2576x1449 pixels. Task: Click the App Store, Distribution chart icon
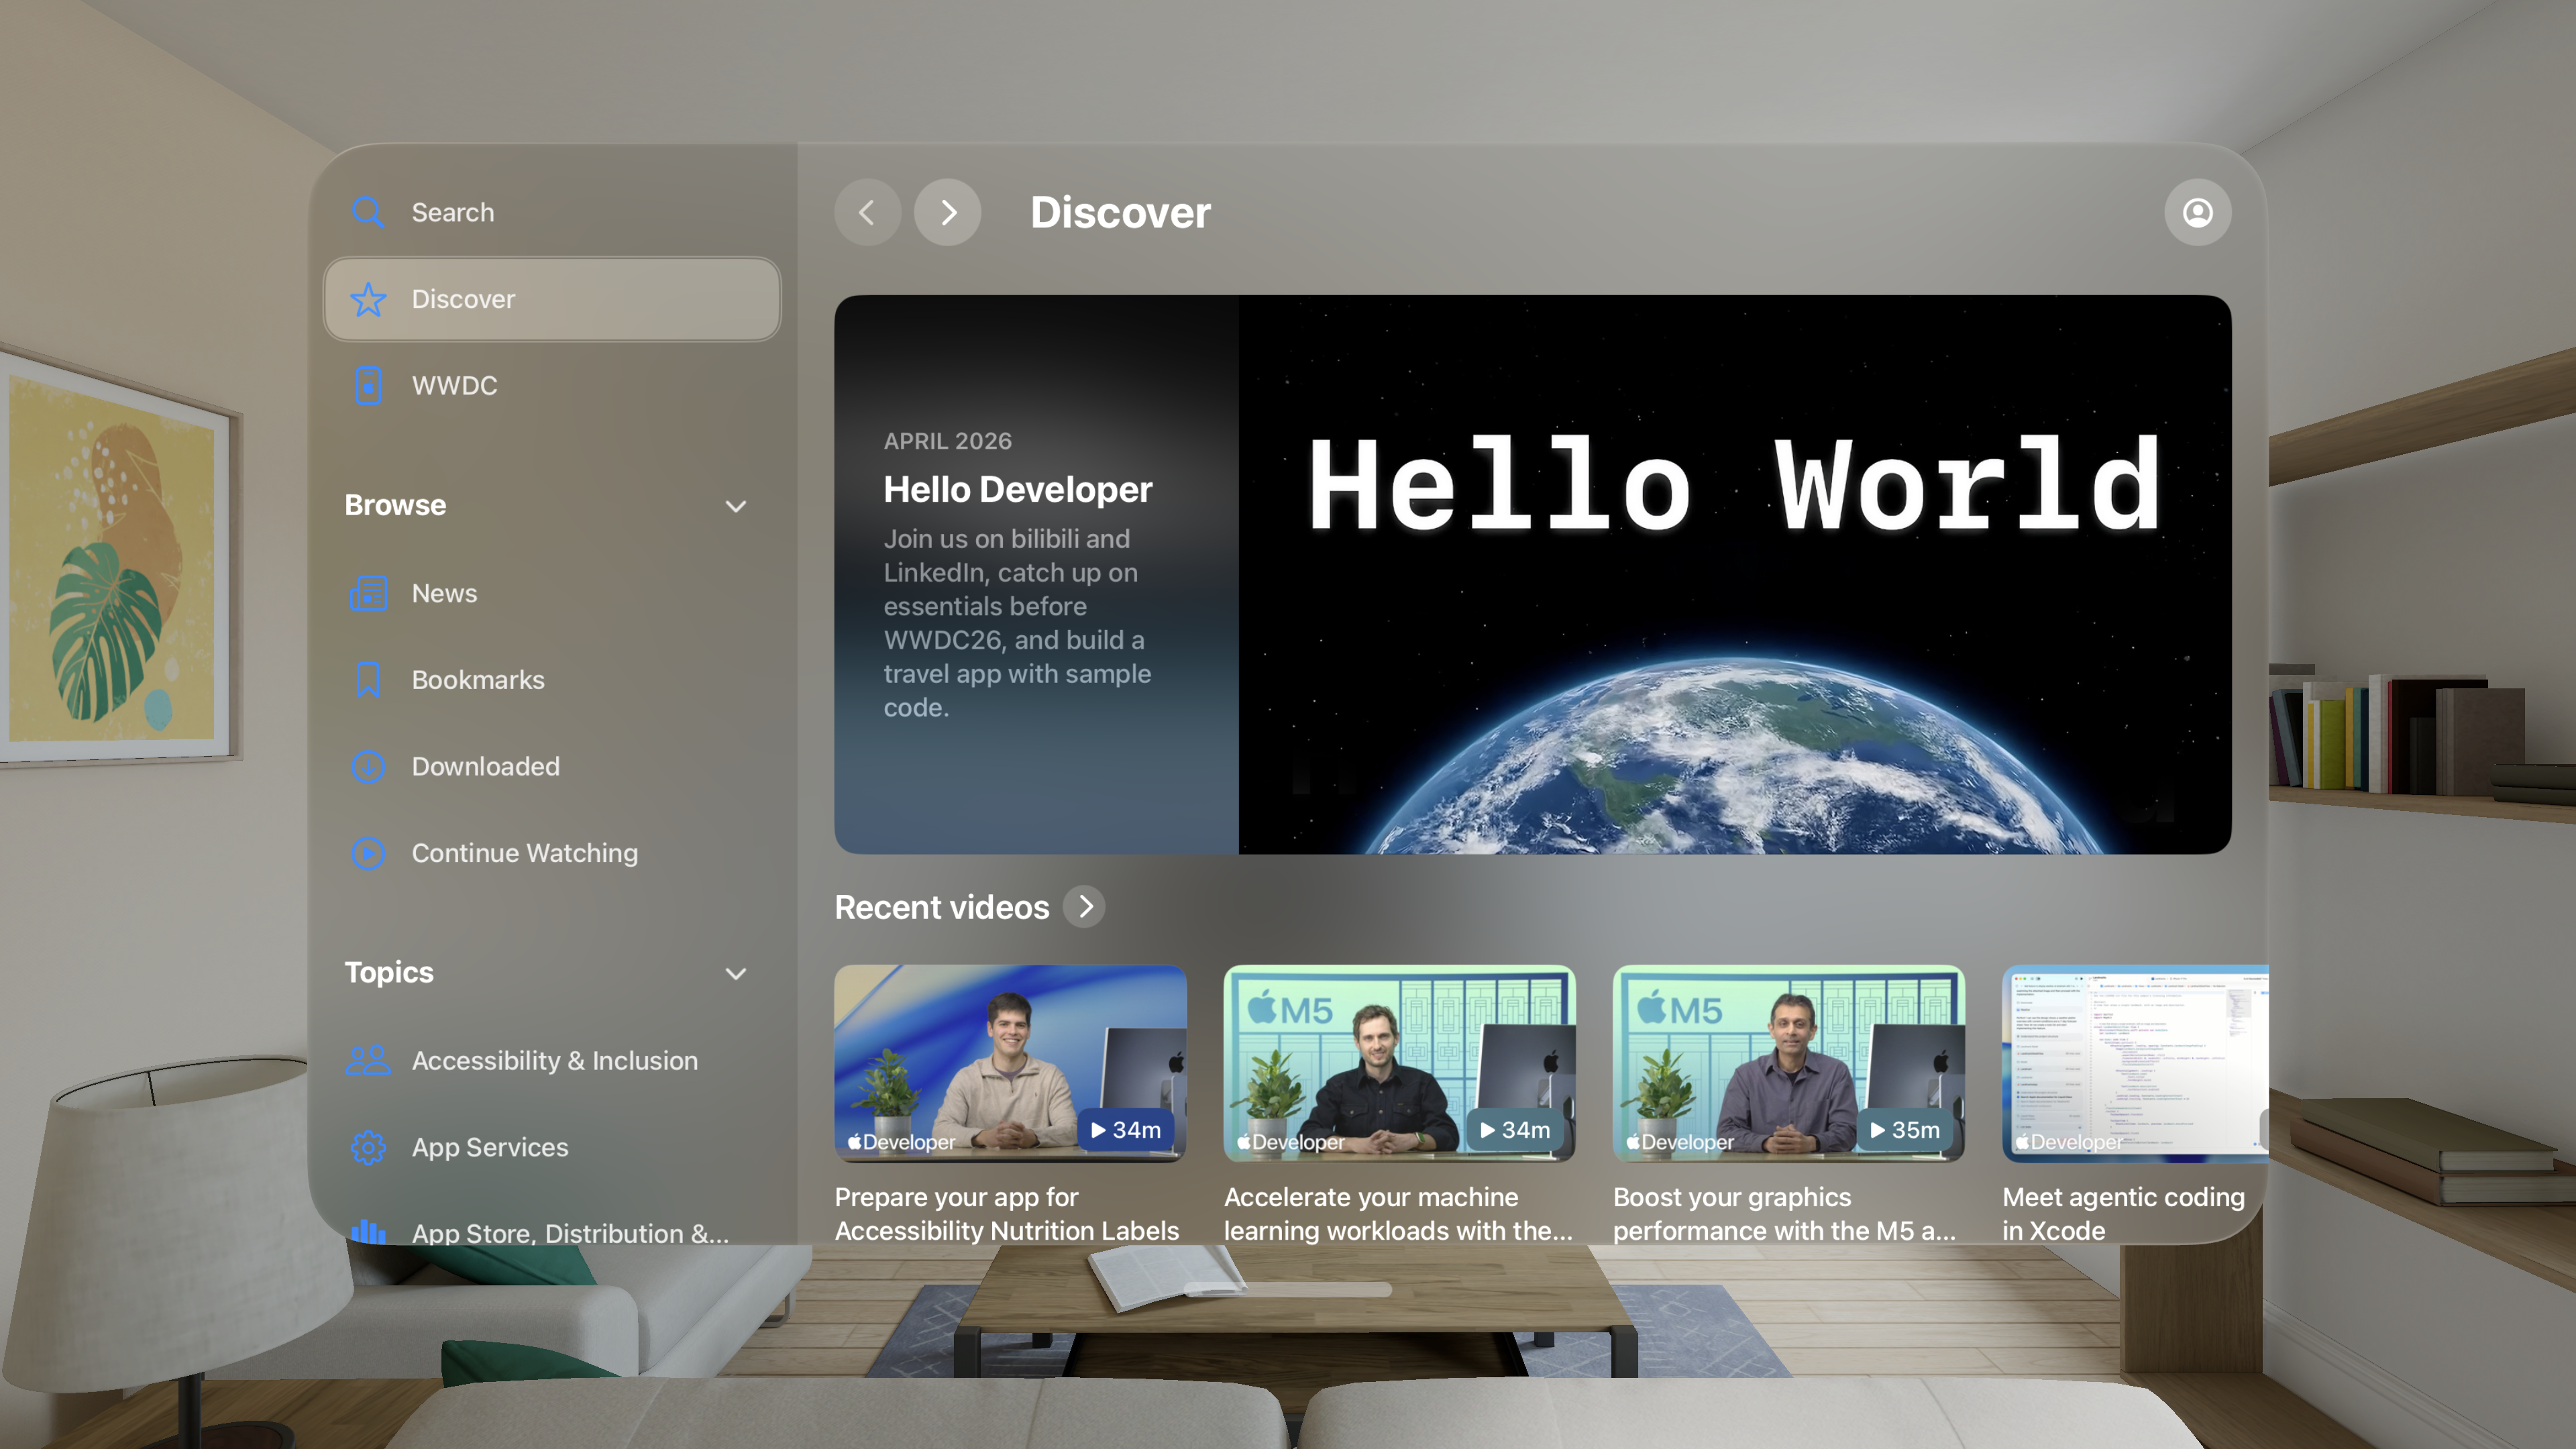[368, 1232]
